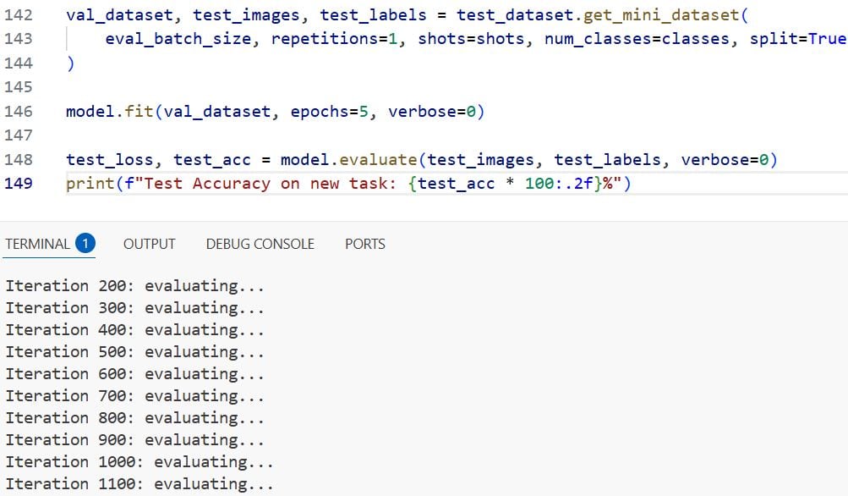
Task: Click line number 146 in the gutter
Action: [x=25, y=111]
